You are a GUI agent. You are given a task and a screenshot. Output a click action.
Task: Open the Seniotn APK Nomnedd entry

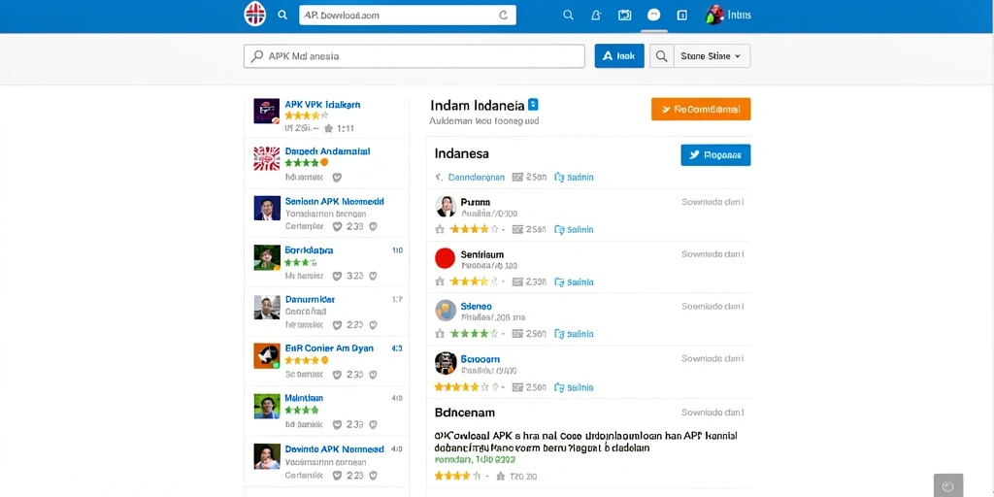[326, 213]
